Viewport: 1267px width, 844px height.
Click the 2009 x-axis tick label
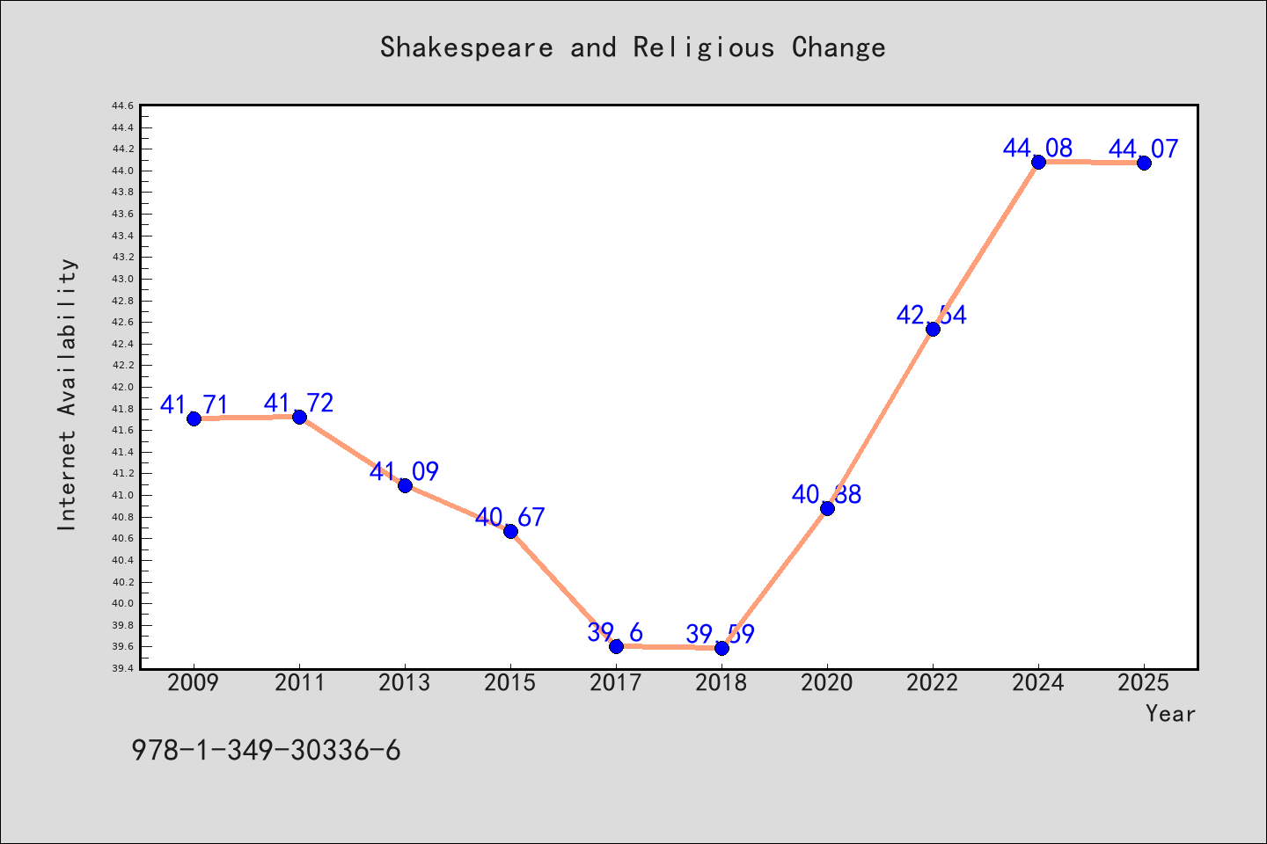pyautogui.click(x=194, y=683)
